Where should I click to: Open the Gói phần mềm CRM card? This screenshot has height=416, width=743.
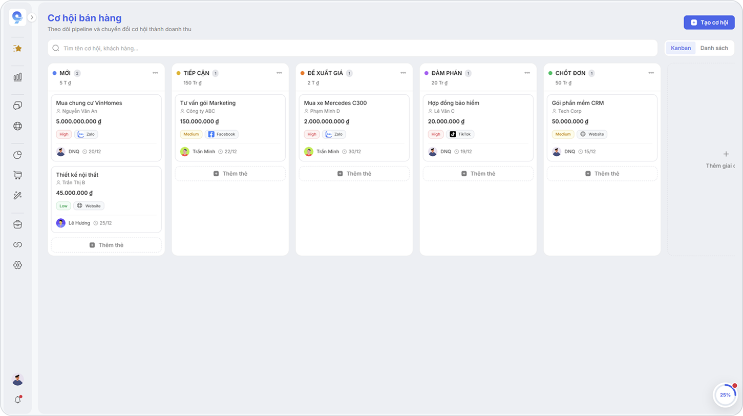(x=602, y=128)
